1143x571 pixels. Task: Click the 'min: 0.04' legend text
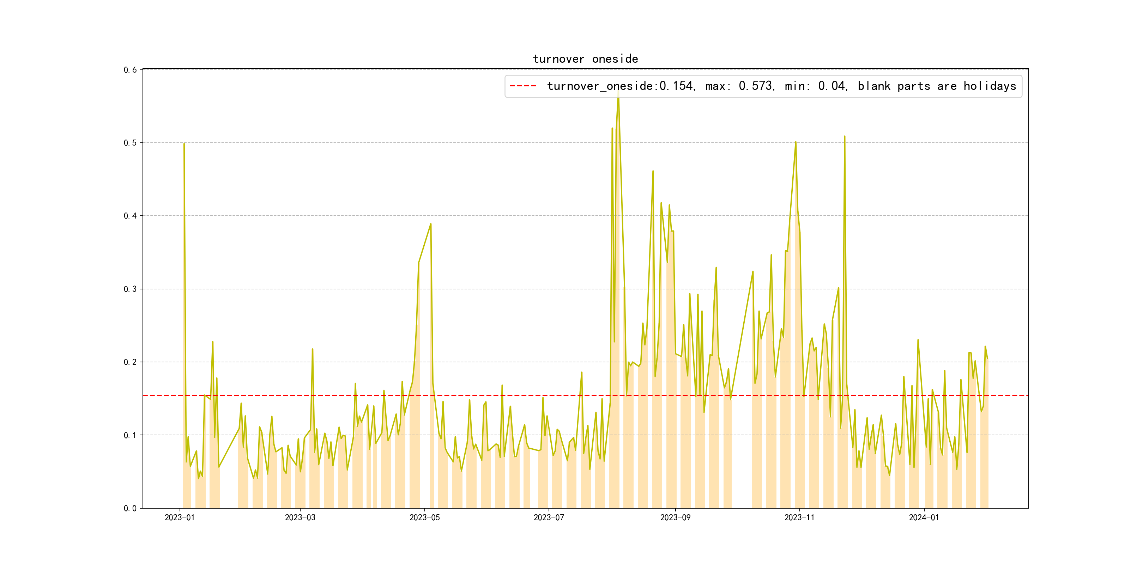tap(816, 86)
